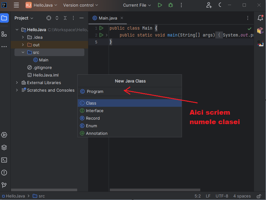Collapse the src folder

23,52
